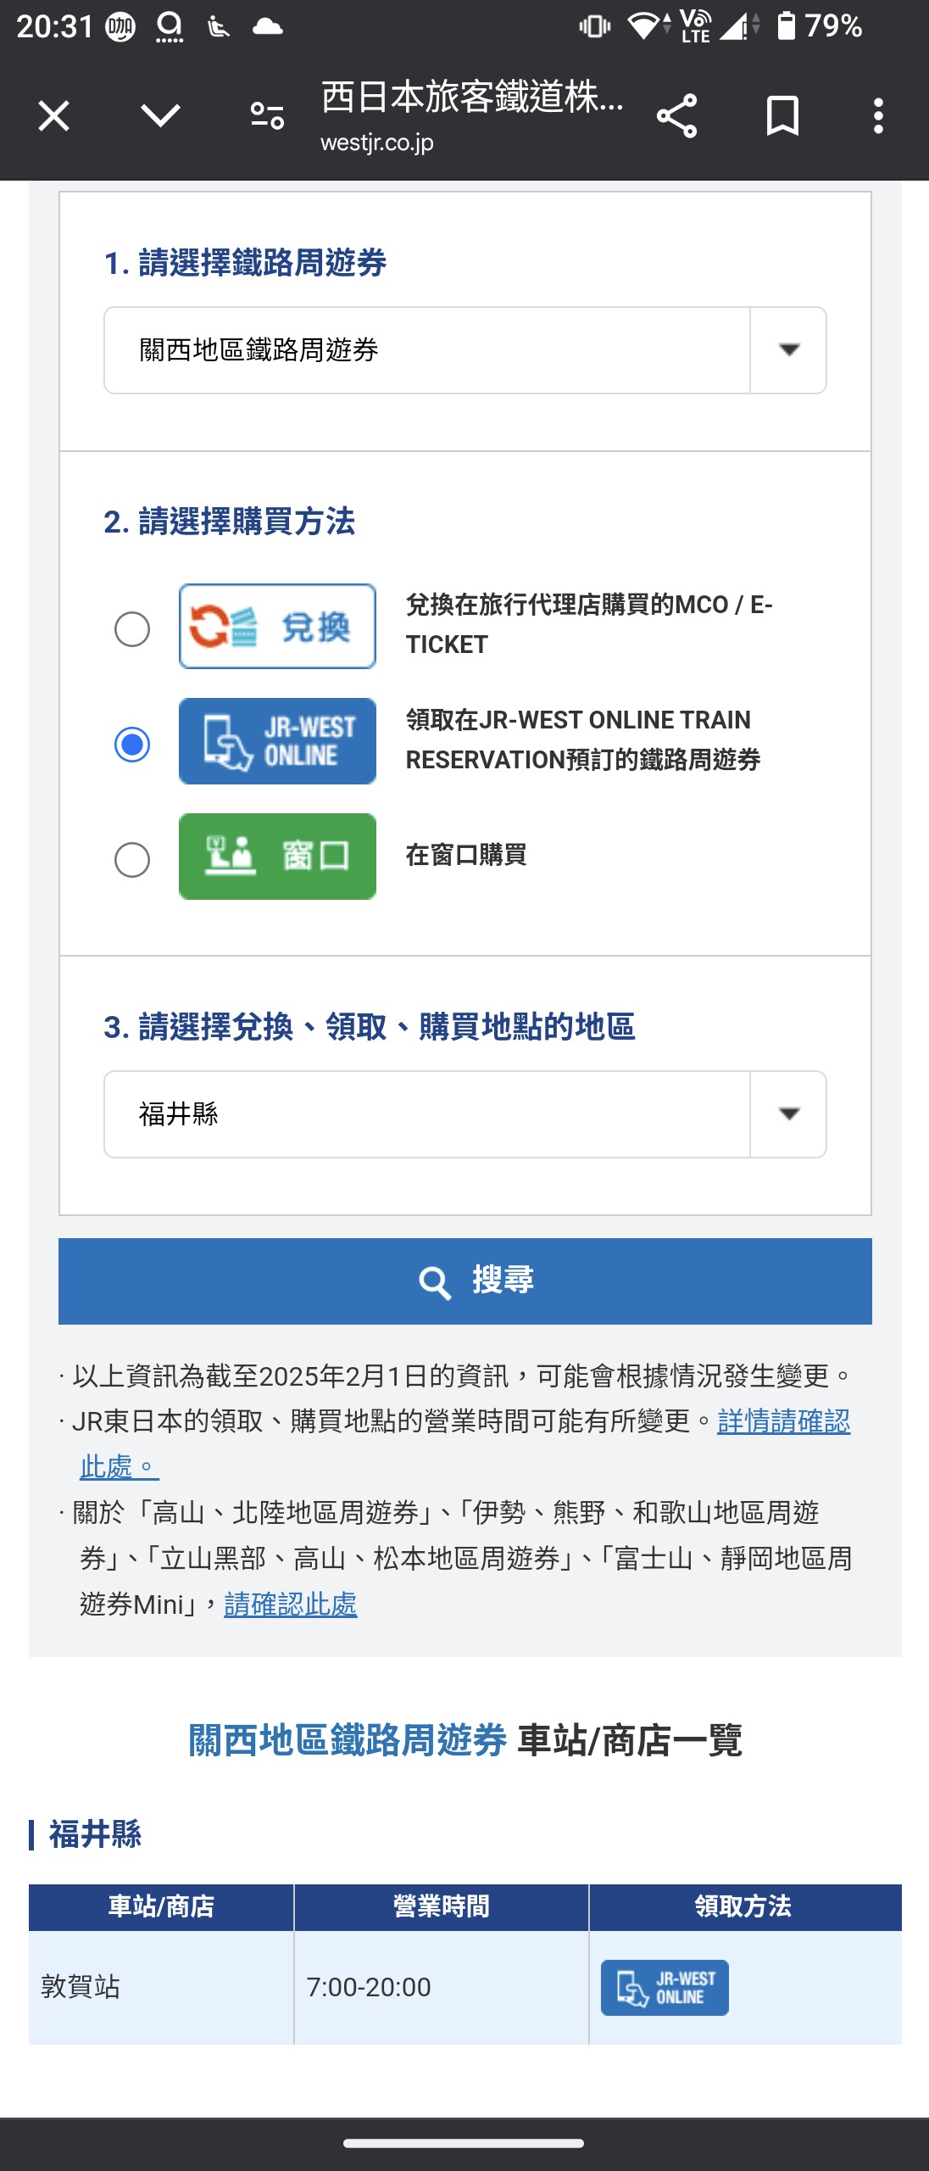Tap the 兌換 exchange method icon
Viewport: 929px width, 2171px height.
click(x=277, y=627)
